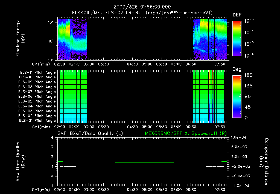This screenshot has height=194, width=280.
Task: Click the ELS-07 Pitch Angle row label
Action: (37, 92)
